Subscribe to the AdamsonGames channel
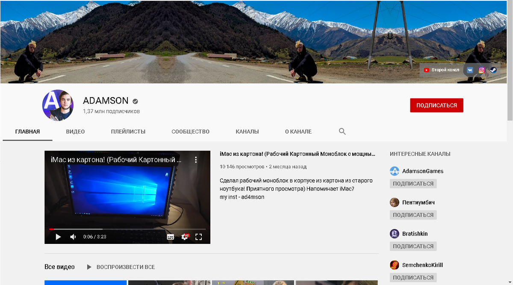This screenshot has width=513, height=285. coord(413,184)
